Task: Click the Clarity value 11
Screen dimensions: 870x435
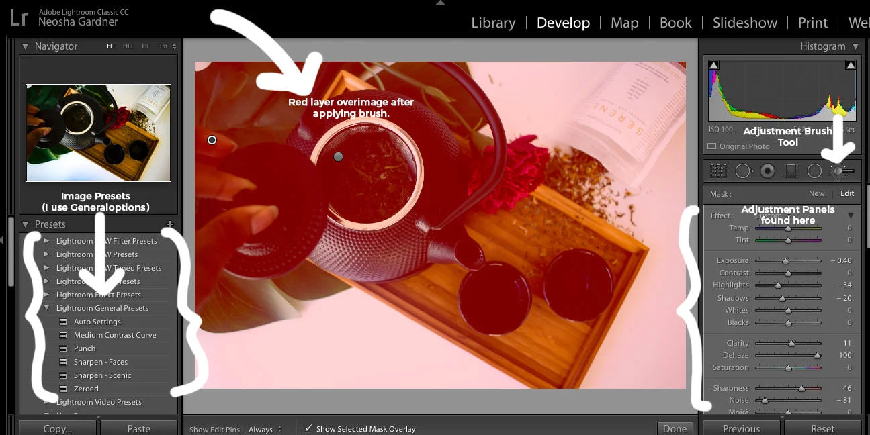Action: 847,343
